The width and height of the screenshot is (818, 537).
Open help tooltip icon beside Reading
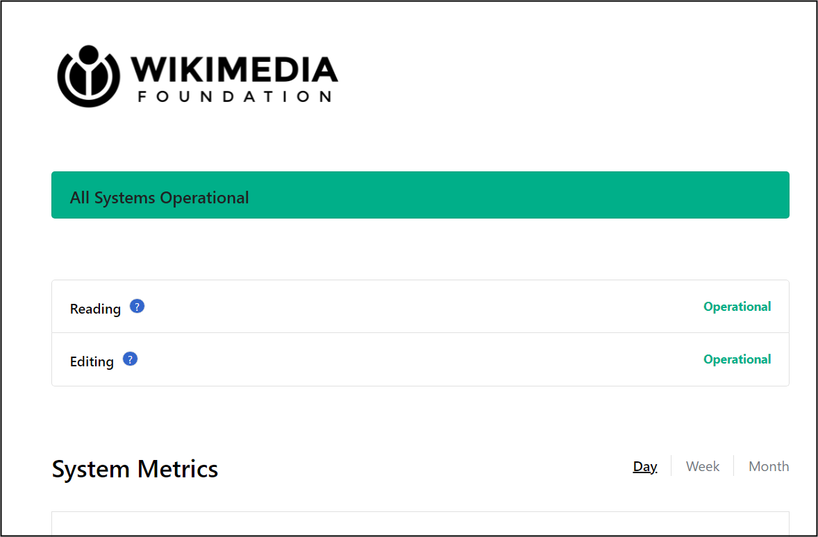coord(137,307)
